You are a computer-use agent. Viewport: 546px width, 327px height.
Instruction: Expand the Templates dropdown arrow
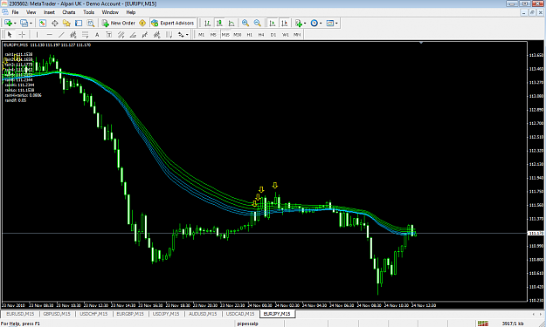(336, 24)
